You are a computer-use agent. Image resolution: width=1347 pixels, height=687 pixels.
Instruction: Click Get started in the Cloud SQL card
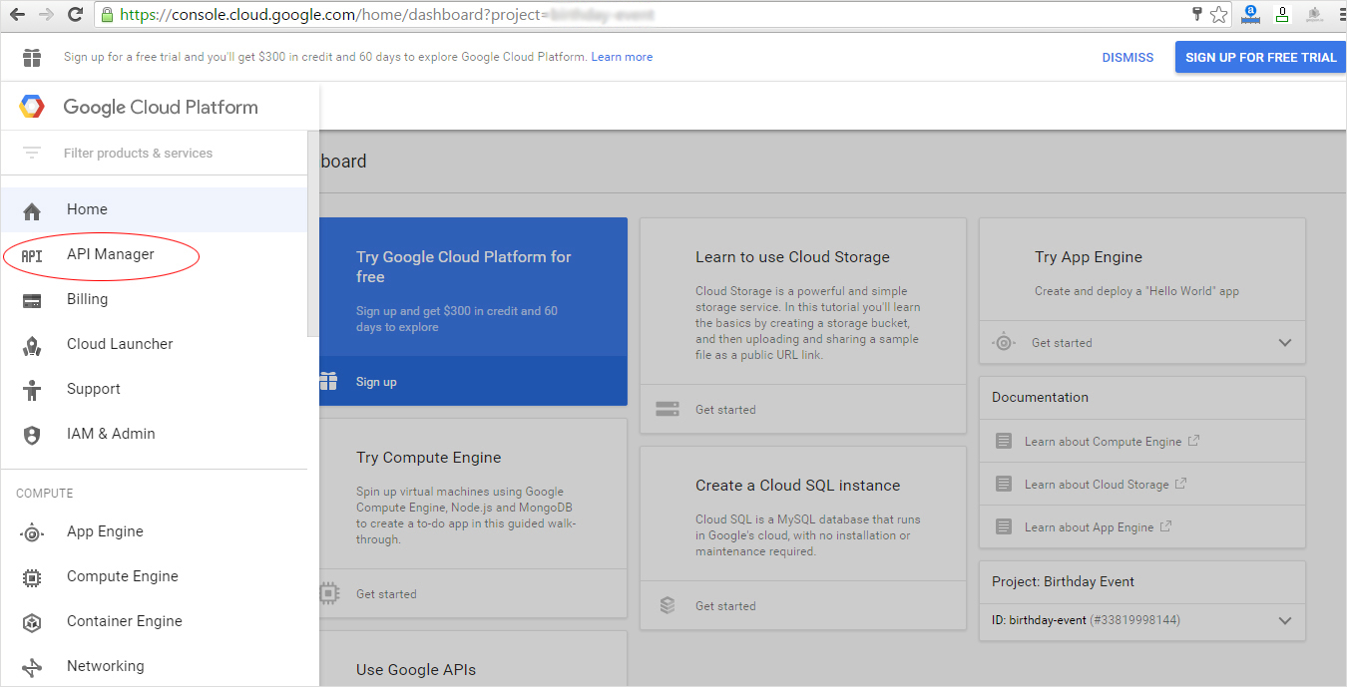725,606
